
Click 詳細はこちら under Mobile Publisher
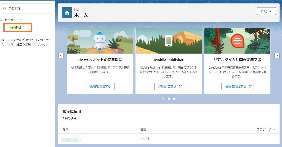click(x=169, y=86)
